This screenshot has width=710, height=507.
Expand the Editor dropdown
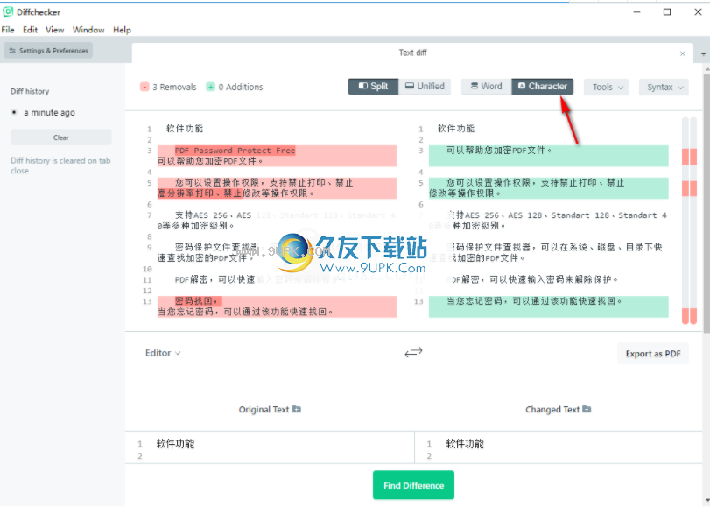click(163, 353)
